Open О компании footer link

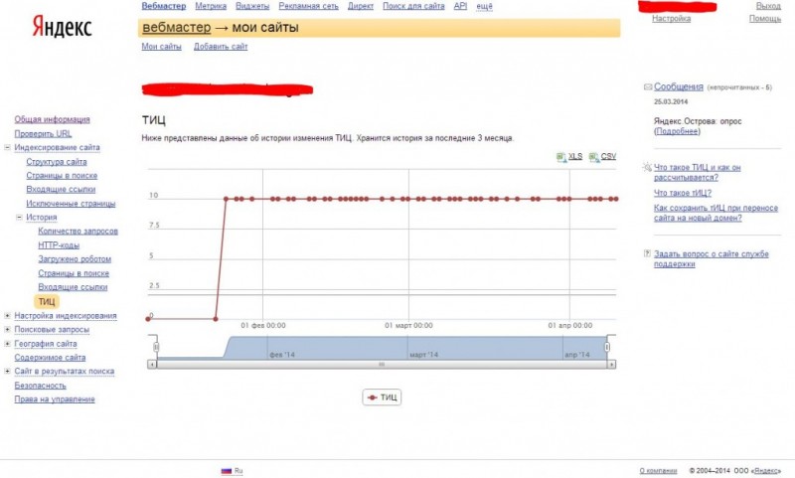(x=658, y=471)
